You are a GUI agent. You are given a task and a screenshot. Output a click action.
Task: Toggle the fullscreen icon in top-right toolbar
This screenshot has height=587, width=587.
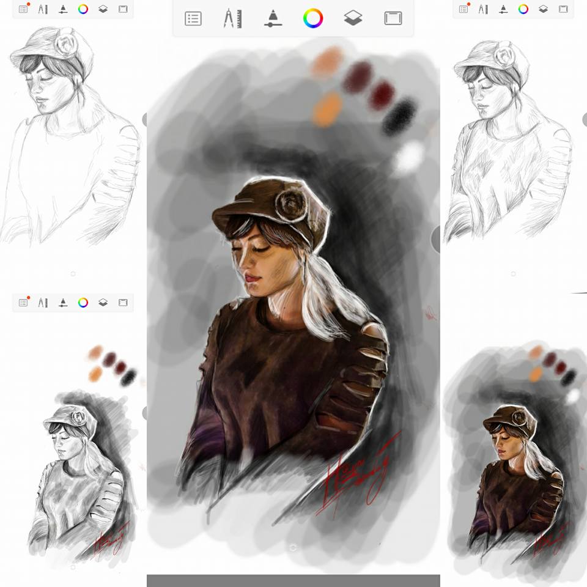563,9
